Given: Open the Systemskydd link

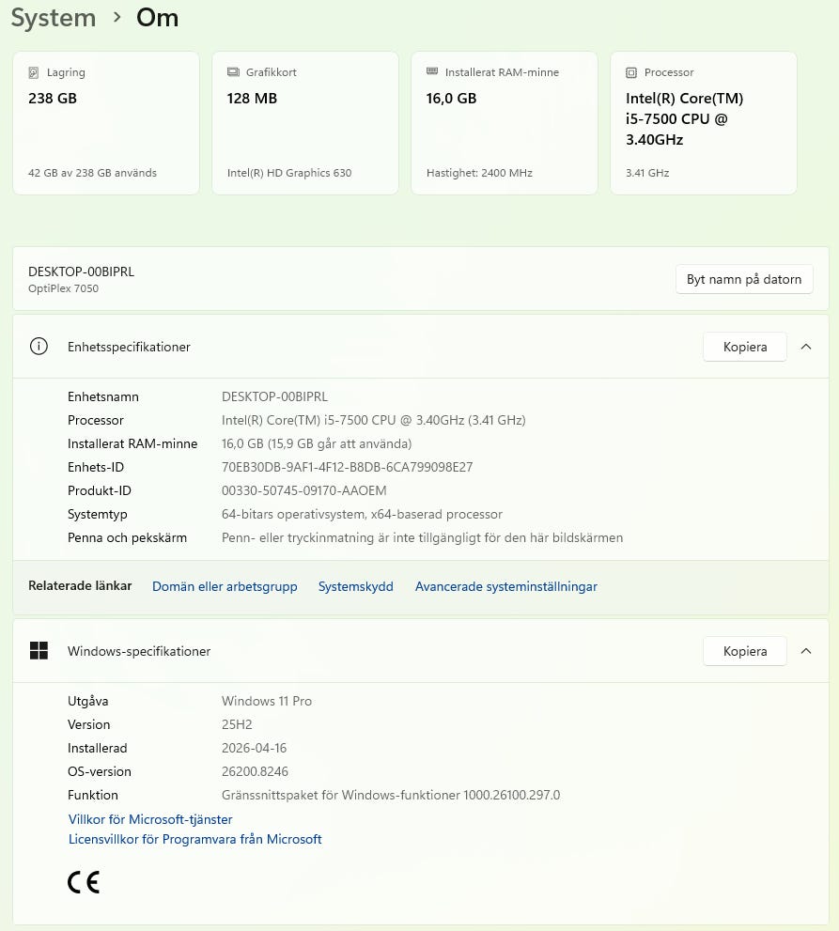Looking at the screenshot, I should click(x=356, y=586).
